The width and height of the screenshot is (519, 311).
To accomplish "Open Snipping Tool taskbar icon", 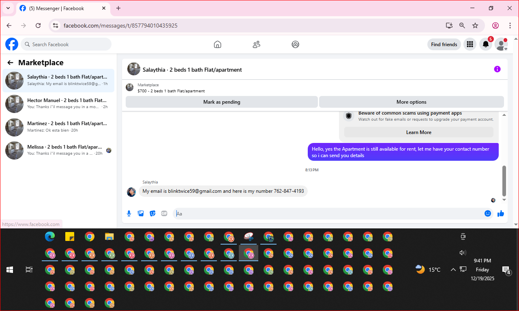I will (249, 237).
